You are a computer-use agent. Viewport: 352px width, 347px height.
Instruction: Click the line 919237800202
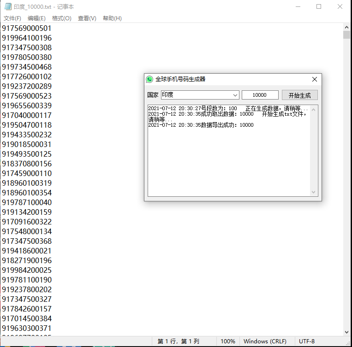27,289
